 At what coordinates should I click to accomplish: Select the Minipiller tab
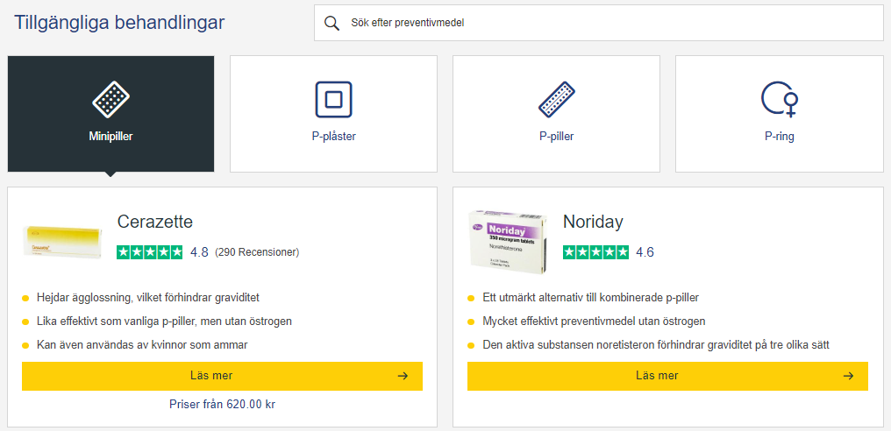click(110, 114)
